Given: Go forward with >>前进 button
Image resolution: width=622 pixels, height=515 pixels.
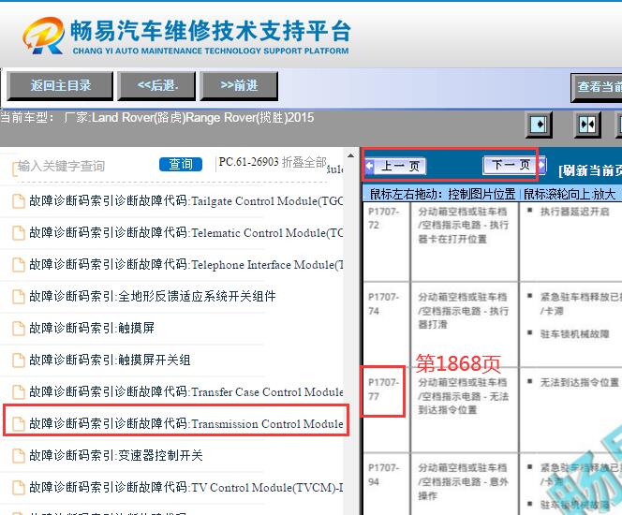Looking at the screenshot, I should coord(239,85).
